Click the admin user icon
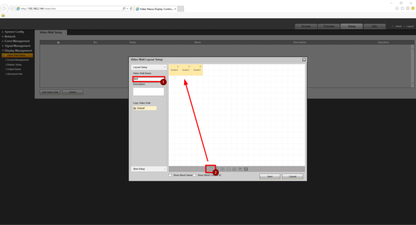416x225 pixels. point(393,26)
